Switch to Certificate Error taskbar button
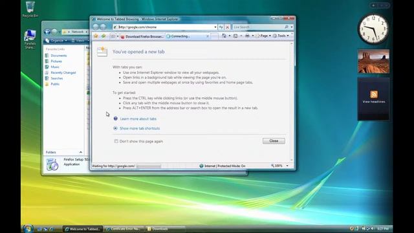This screenshot has height=233, width=414. tap(124, 229)
